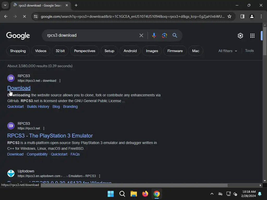Clear the search box text
The width and height of the screenshot is (267, 200).
(x=141, y=35)
